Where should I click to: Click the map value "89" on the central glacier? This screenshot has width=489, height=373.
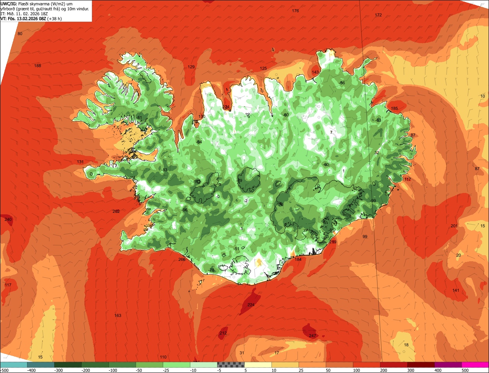(240, 181)
